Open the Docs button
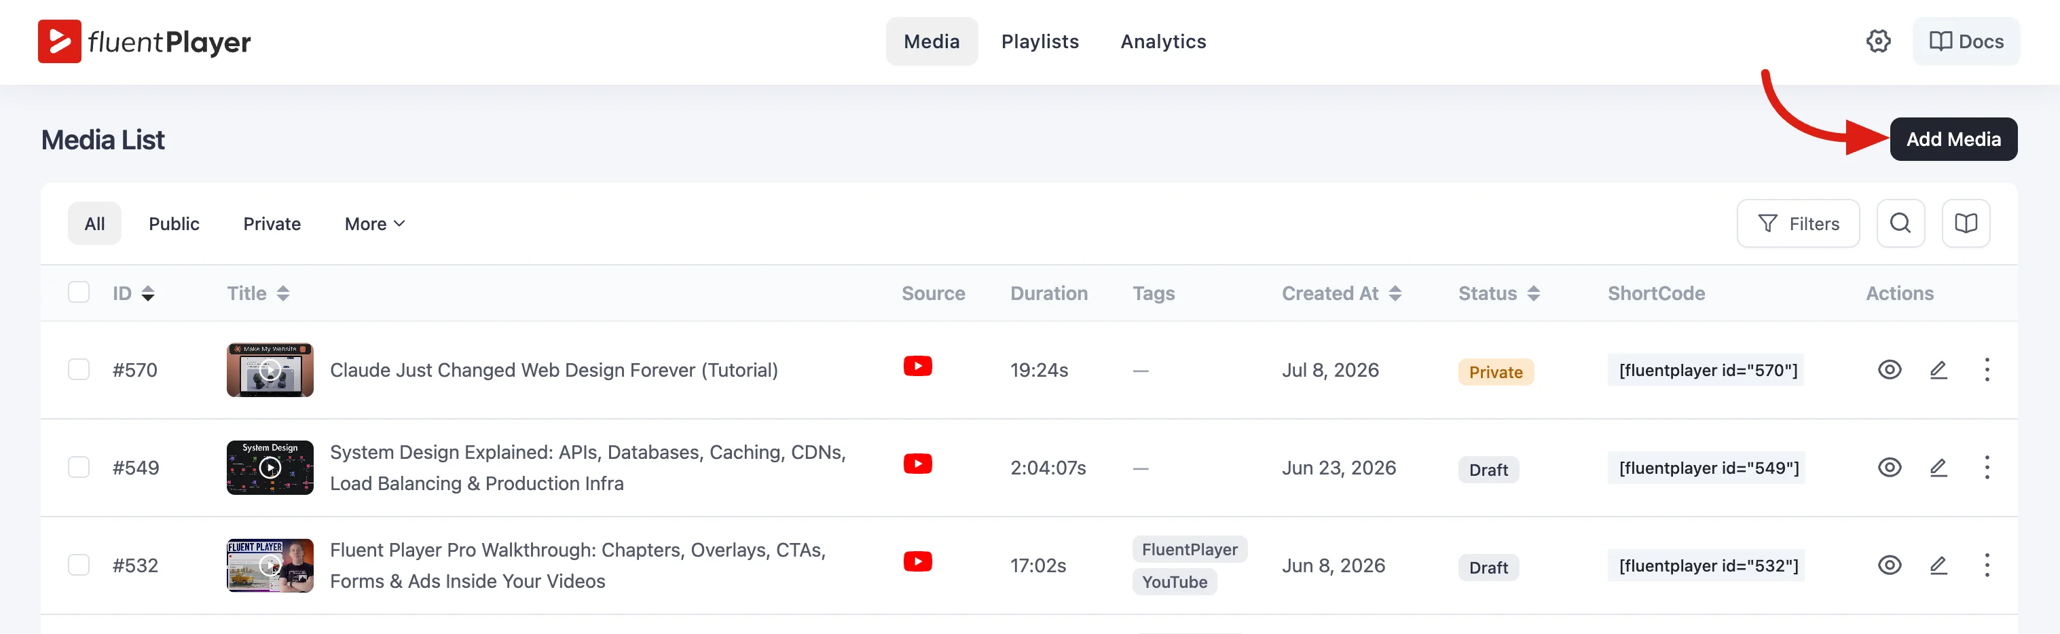 [x=1966, y=41]
